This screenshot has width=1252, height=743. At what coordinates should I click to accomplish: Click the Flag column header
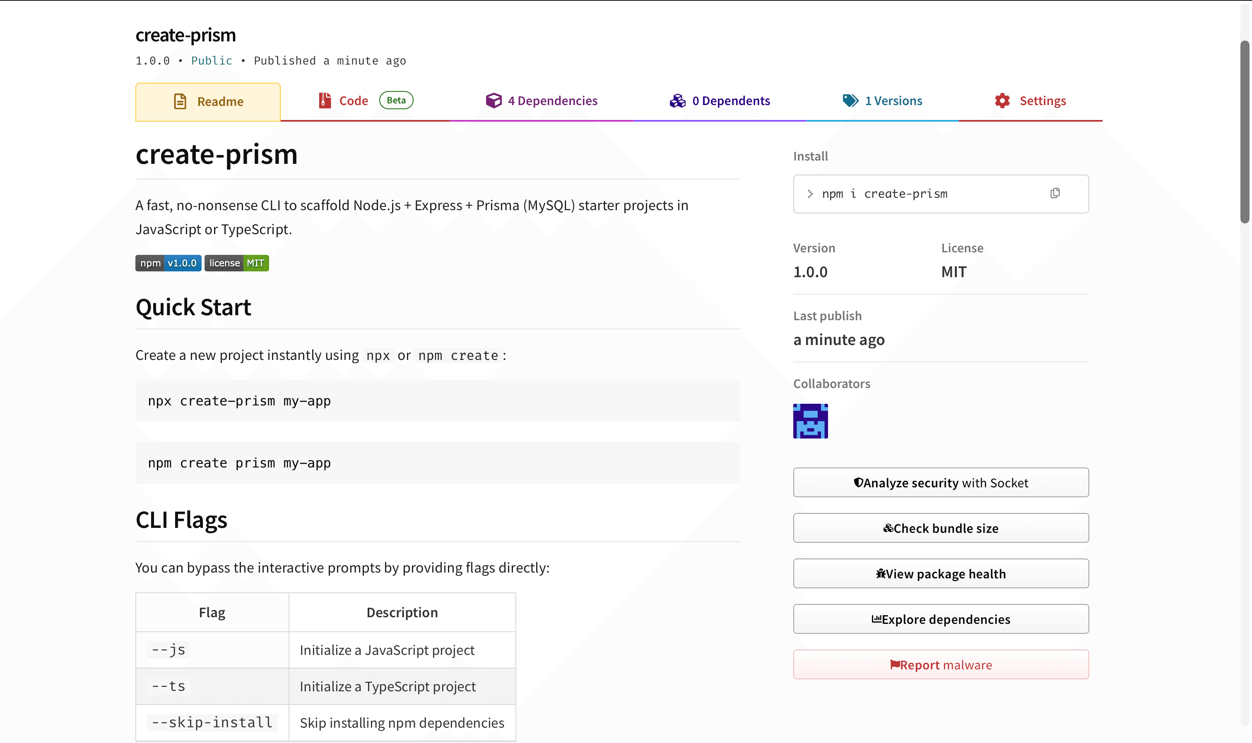[212, 612]
